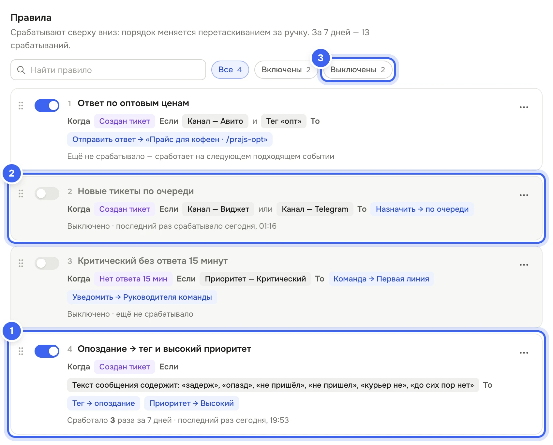Grab the drag handle of rule «Опоздание → тег и высокий приоритет»

(21, 351)
